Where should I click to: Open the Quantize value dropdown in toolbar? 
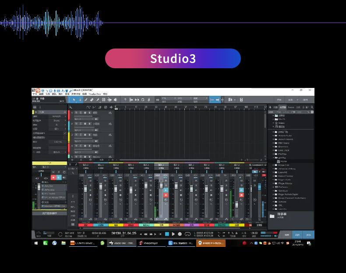(x=169, y=98)
